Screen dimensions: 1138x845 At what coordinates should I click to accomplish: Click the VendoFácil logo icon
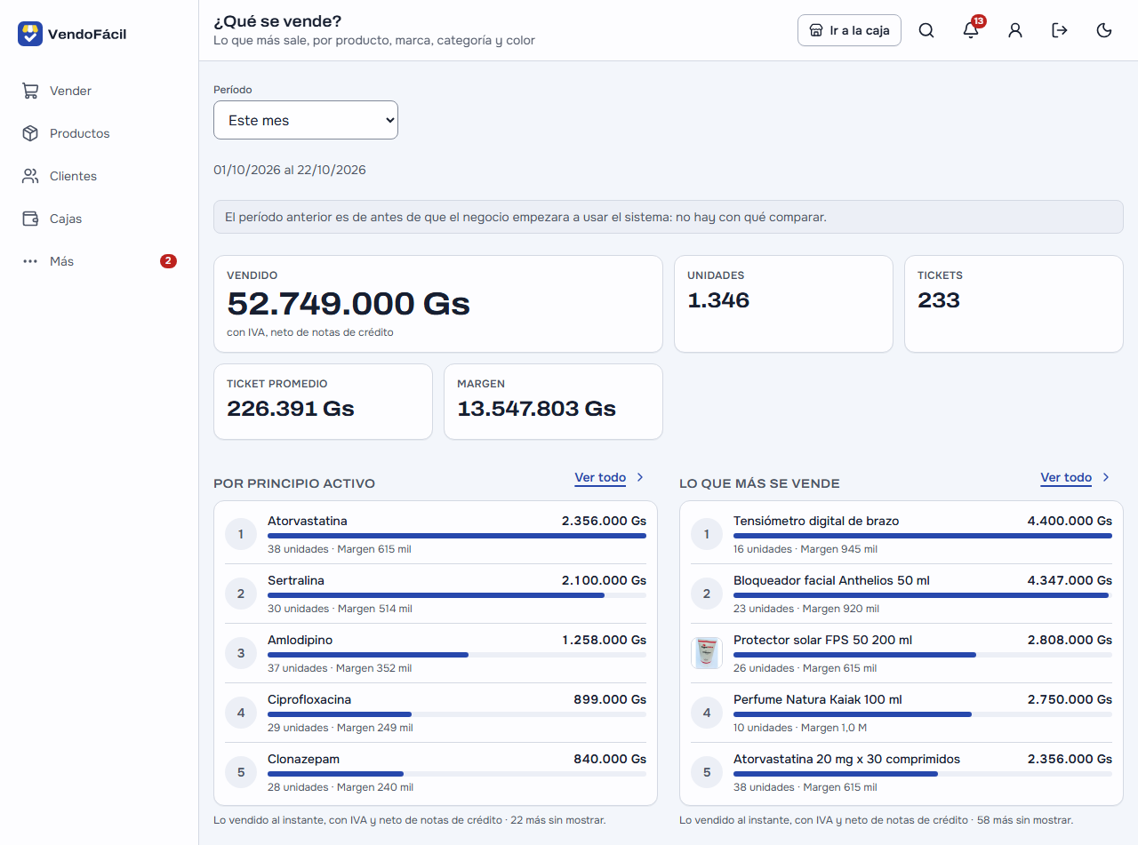coord(30,34)
